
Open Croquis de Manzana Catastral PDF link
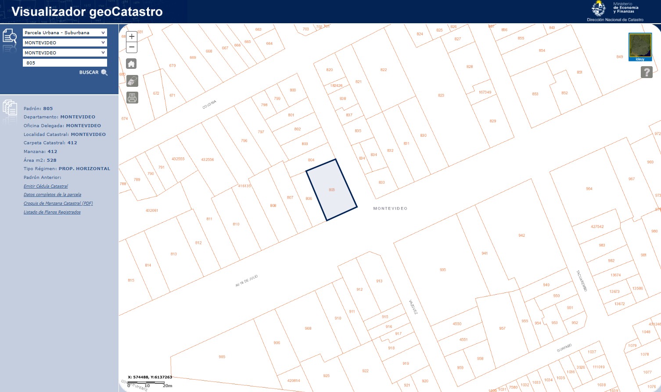click(58, 203)
